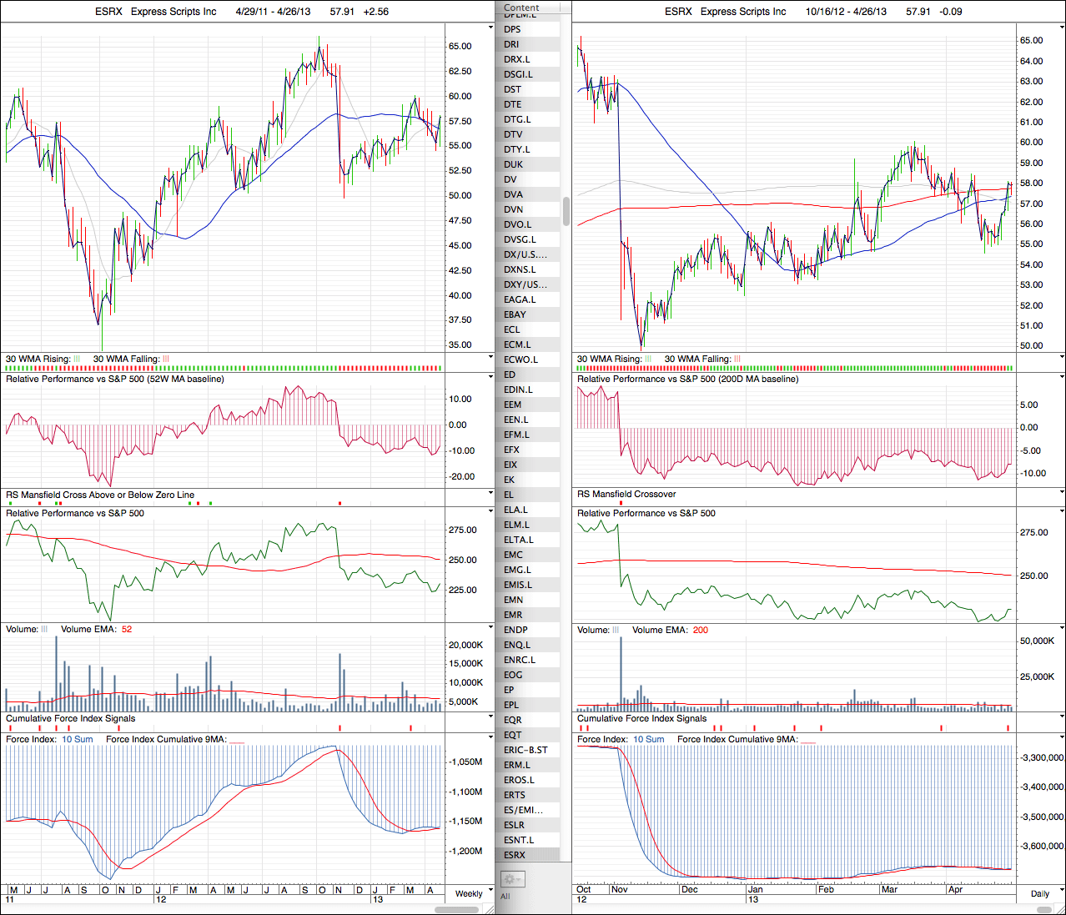Click the 30 WMA Rising legend marker on weekly chart
This screenshot has width=1066, height=915.
tap(77, 359)
